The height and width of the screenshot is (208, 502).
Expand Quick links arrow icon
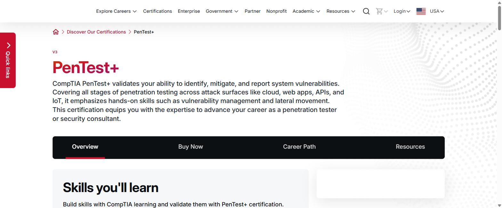click(x=8, y=45)
